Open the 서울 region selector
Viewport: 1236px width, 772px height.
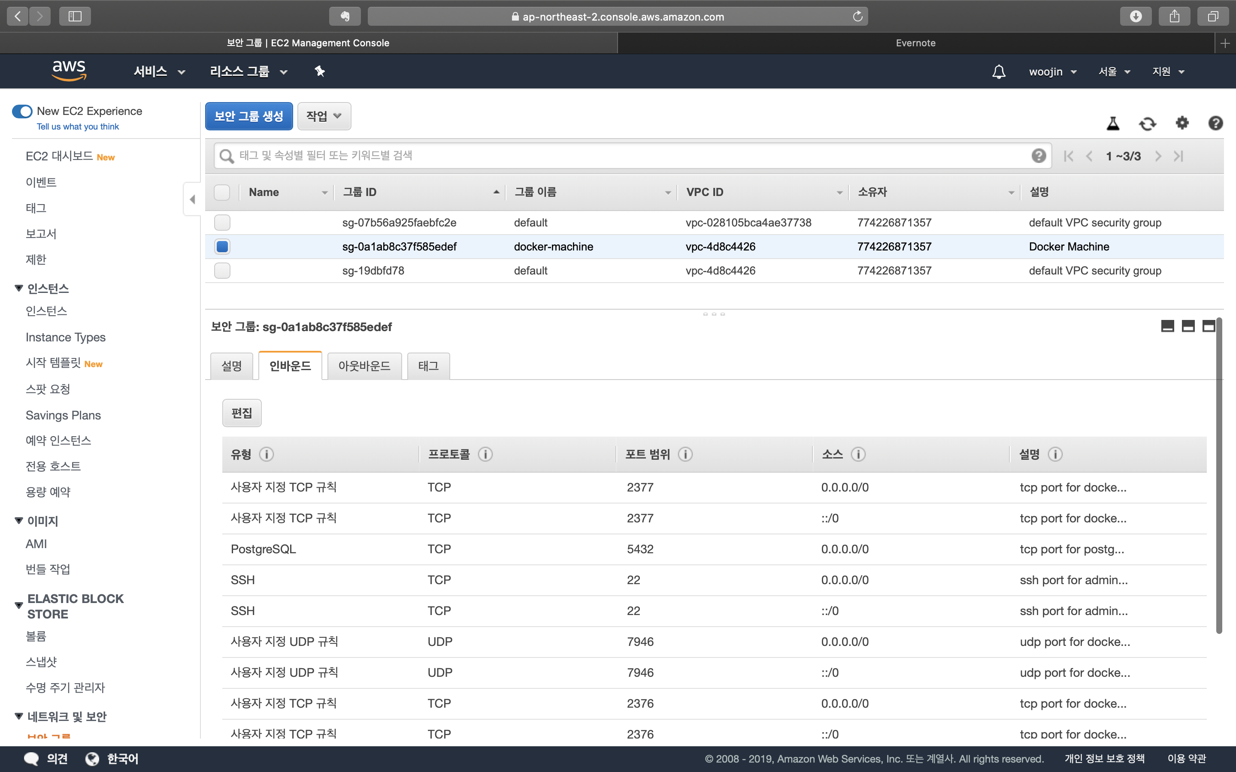(1114, 72)
